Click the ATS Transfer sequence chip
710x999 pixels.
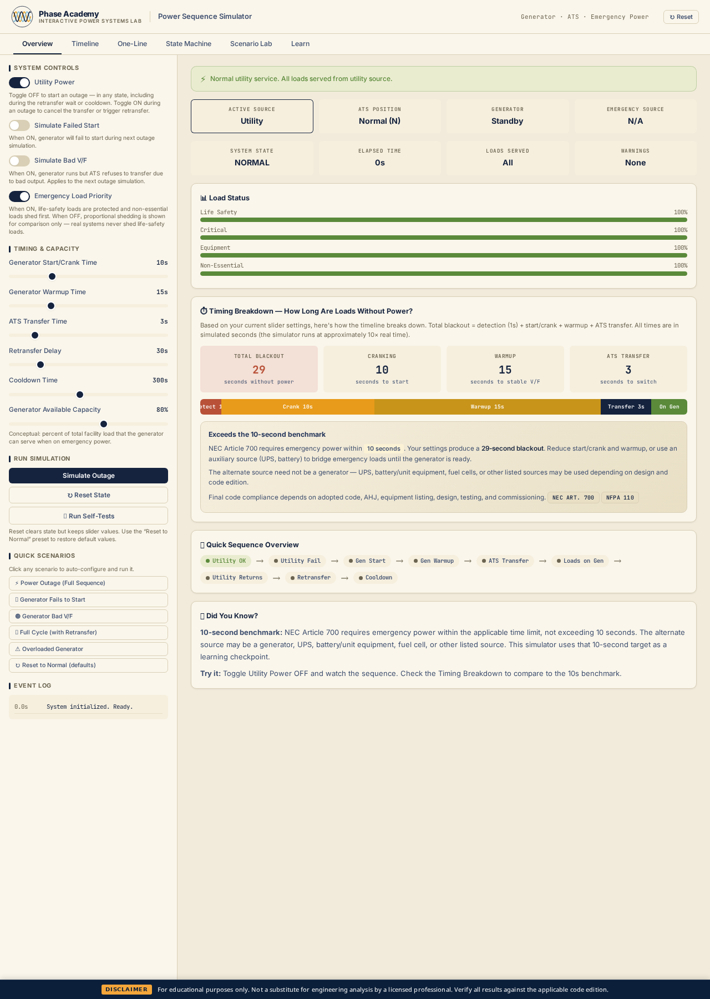505,561
